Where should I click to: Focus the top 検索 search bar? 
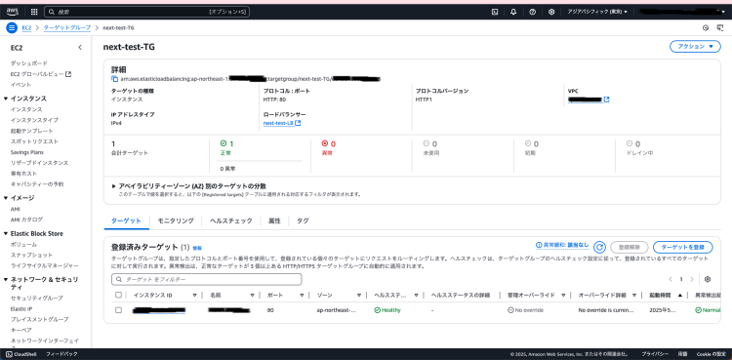click(146, 12)
